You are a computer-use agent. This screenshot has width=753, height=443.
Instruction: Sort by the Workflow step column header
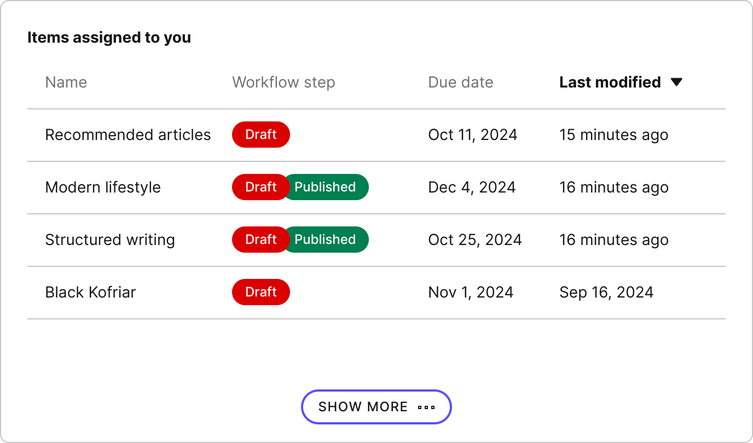pyautogui.click(x=283, y=83)
